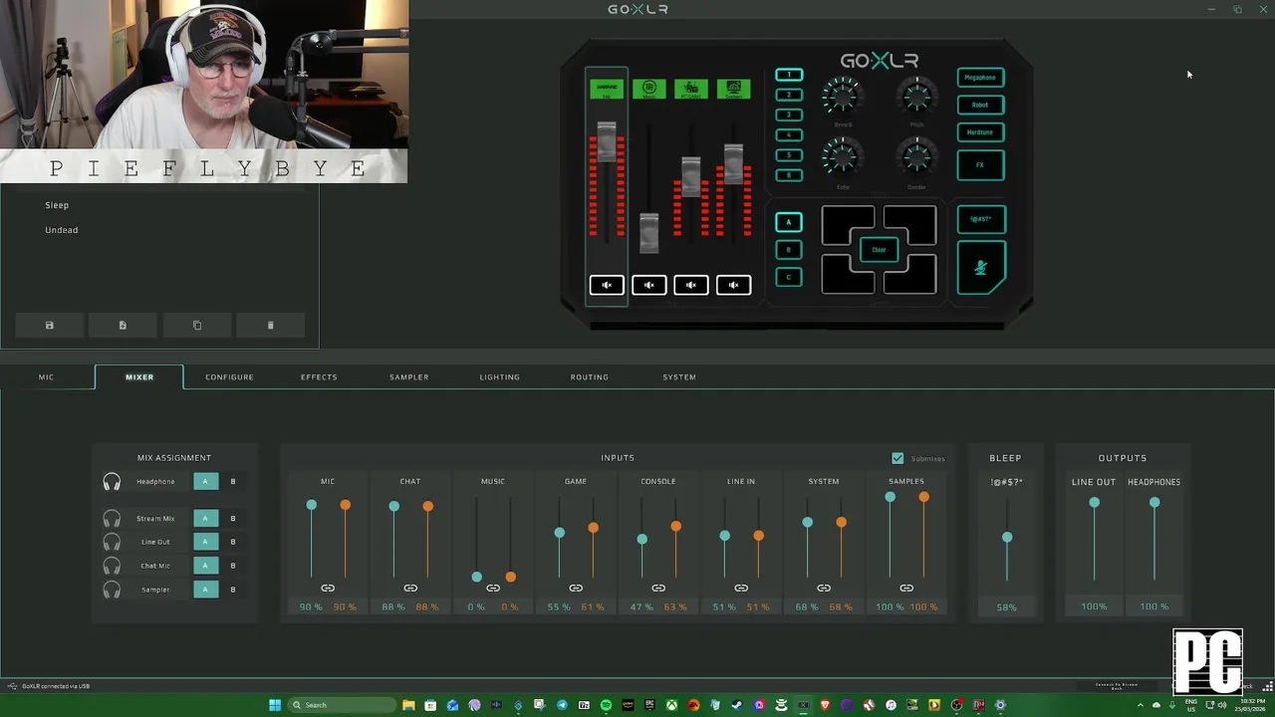
Task: Click the PC Game channel icon
Action: 691,89
